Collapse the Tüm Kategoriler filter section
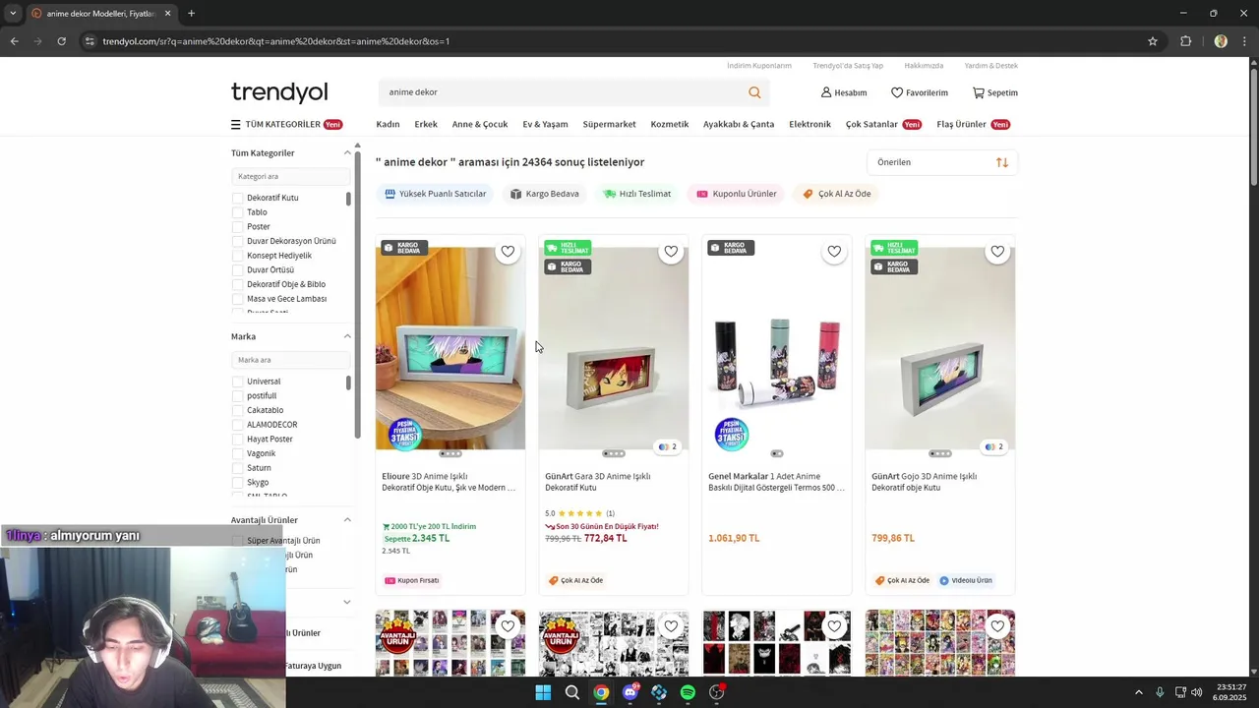The image size is (1259, 708). click(346, 153)
